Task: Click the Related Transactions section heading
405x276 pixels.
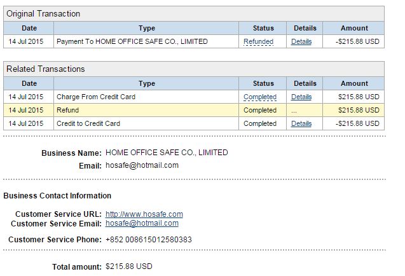Action: click(x=45, y=69)
